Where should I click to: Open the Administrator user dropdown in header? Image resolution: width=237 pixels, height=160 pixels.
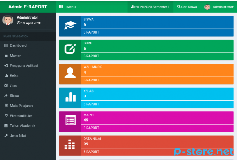coord(219,7)
